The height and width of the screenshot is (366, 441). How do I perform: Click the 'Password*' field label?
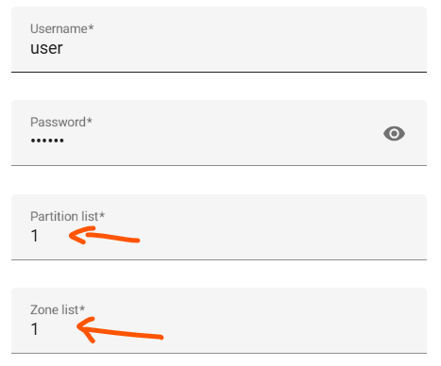[61, 122]
